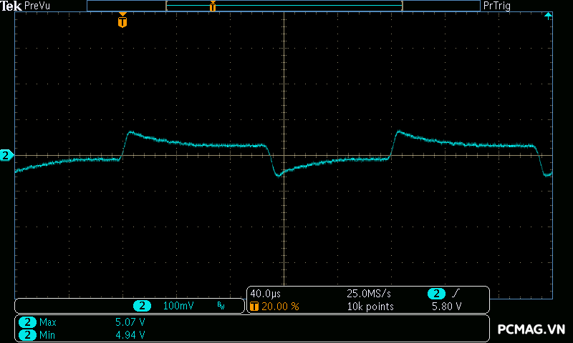Image resolution: width=573 pixels, height=343 pixels.
Task: Click the orange trigger position T marker on the graticule
Action: click(122, 22)
